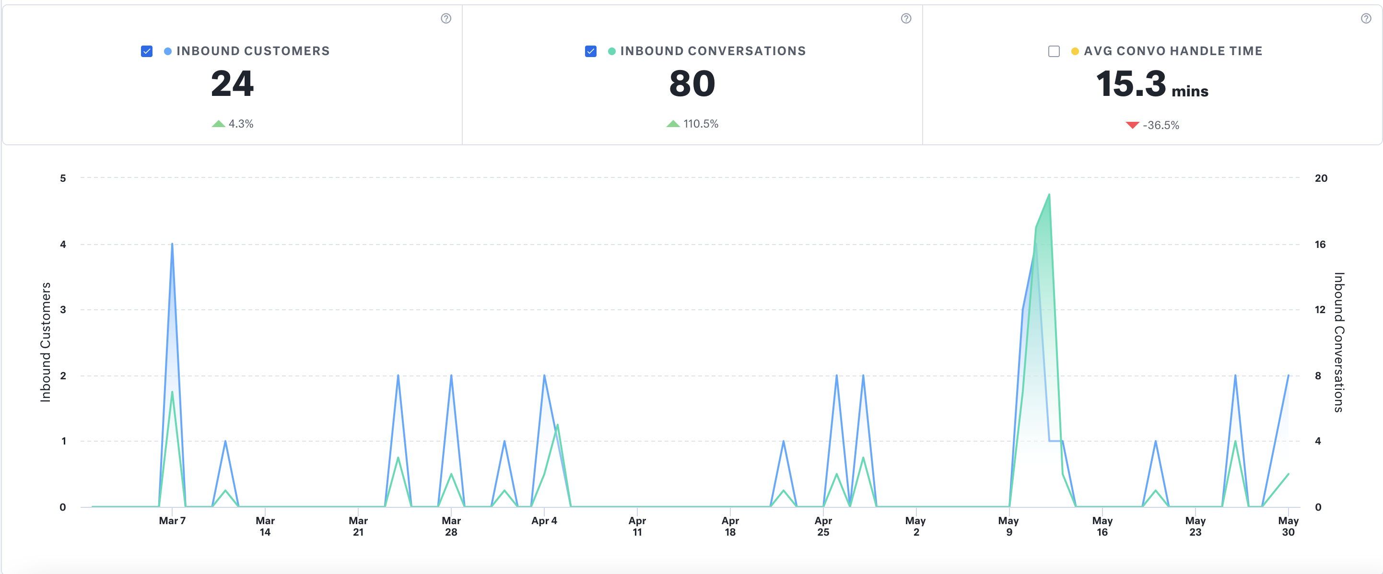Open help icon on Avg Convo Handle Time card

tap(1366, 18)
